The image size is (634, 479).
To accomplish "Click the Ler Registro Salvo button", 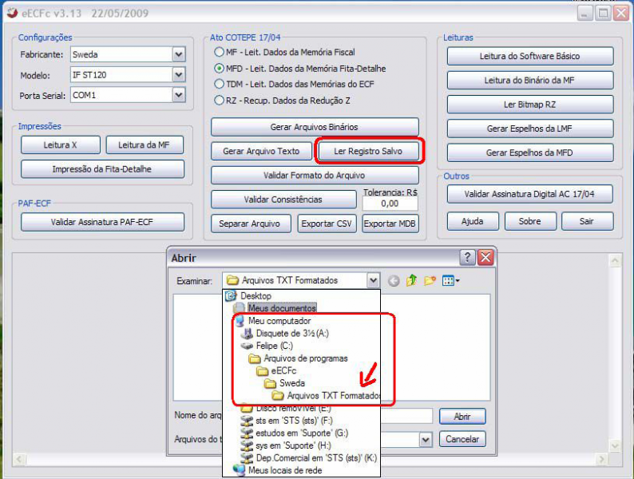I will pyautogui.click(x=368, y=151).
